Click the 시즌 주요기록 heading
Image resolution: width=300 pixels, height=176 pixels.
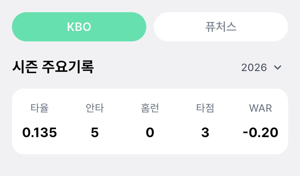click(x=53, y=67)
